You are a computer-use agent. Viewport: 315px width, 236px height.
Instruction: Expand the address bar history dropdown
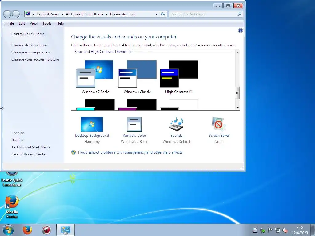(x=156, y=14)
